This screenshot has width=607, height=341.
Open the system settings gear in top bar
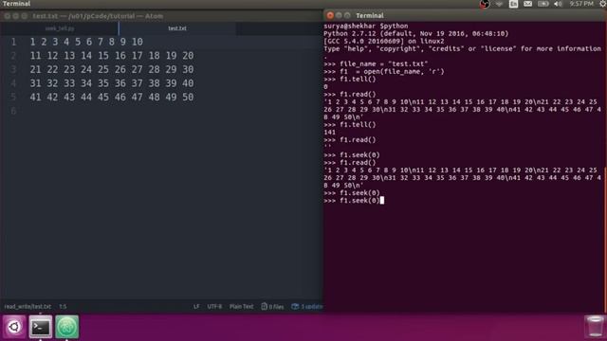coord(603,4)
